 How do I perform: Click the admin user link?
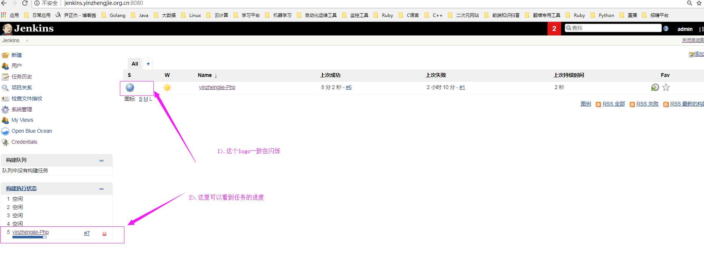[685, 29]
